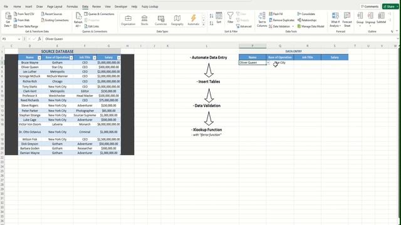
Task: Open Existing Connections dialog
Action: point(55,20)
